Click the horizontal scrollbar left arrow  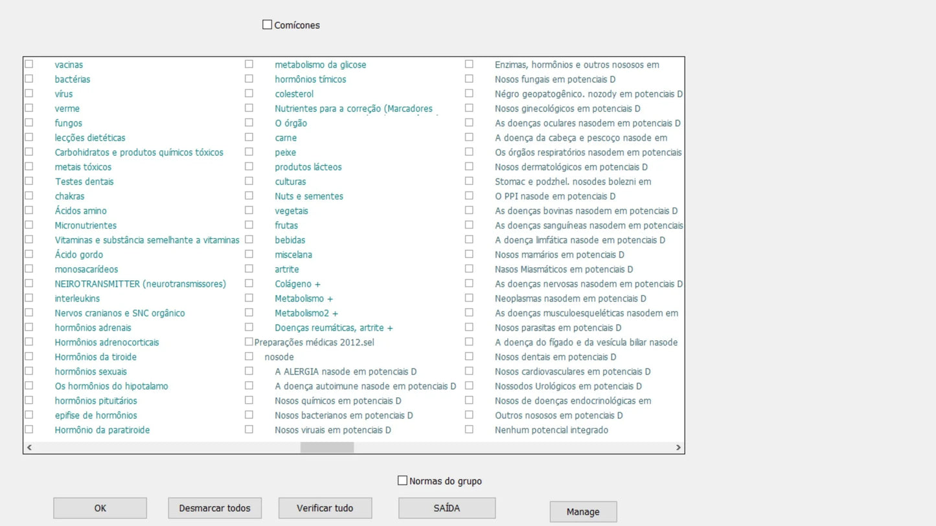[x=29, y=447]
